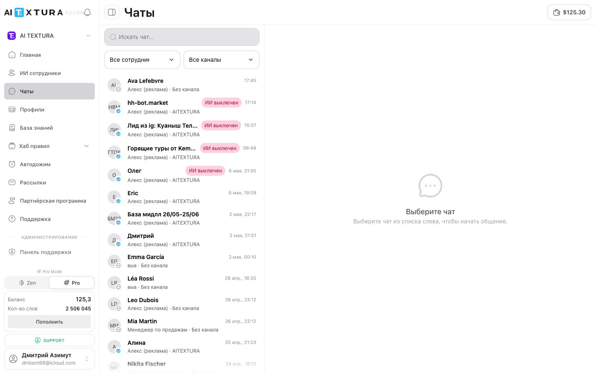Open the Emma García chat
The height and width of the screenshot is (373, 596).
coord(182,261)
